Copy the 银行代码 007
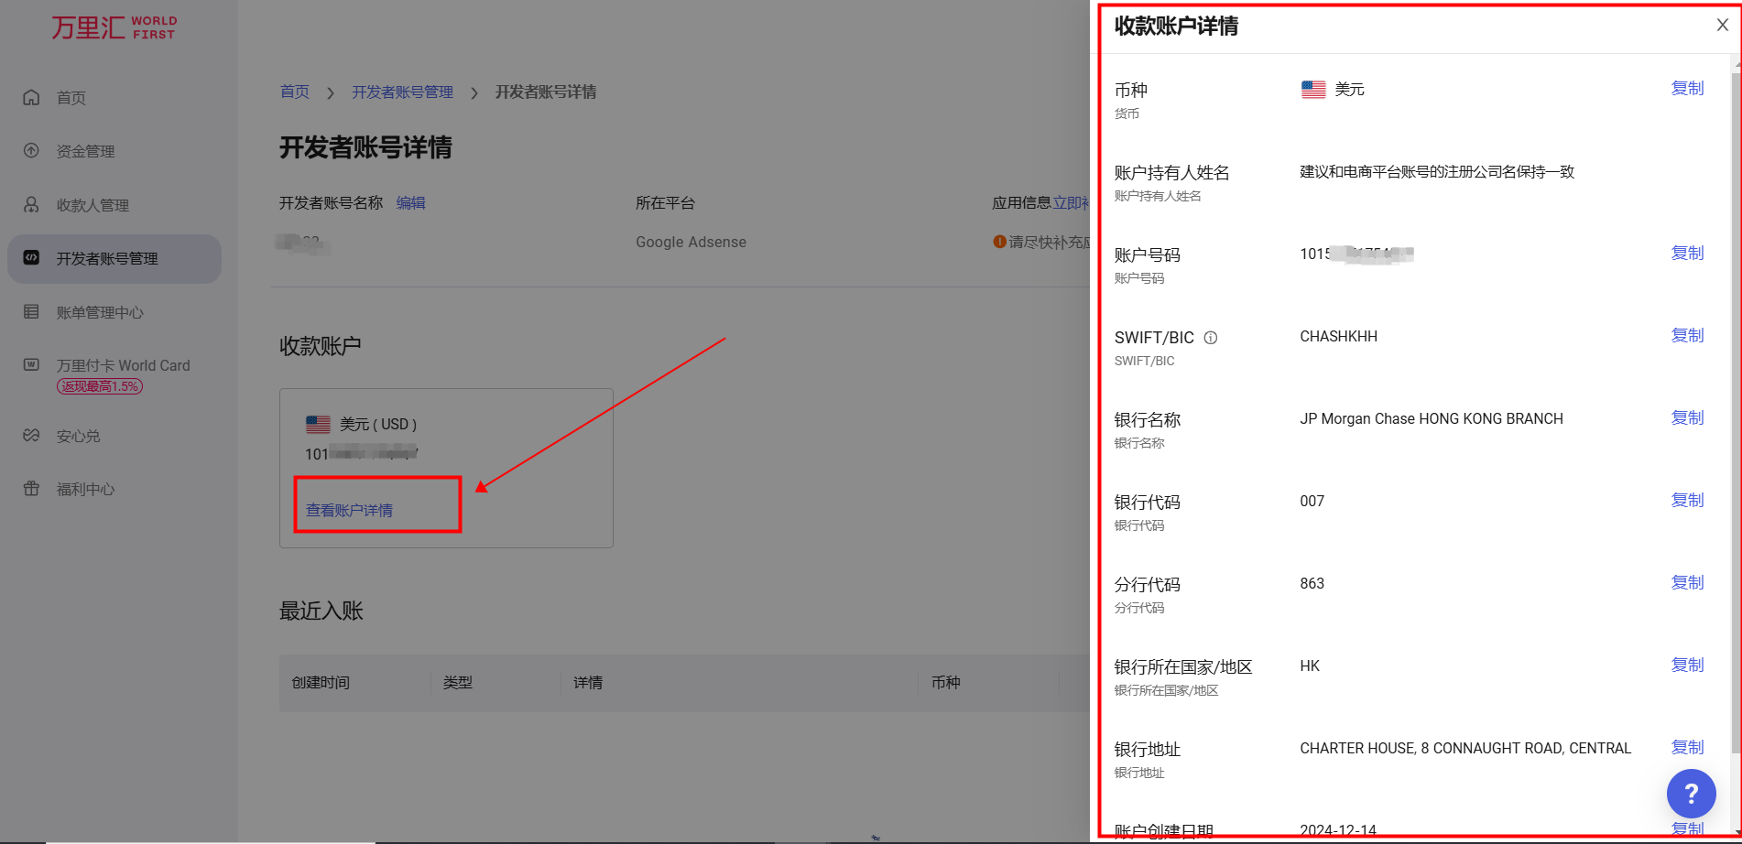1742x844 pixels. click(1687, 501)
